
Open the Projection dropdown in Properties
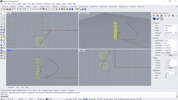point(175,33)
